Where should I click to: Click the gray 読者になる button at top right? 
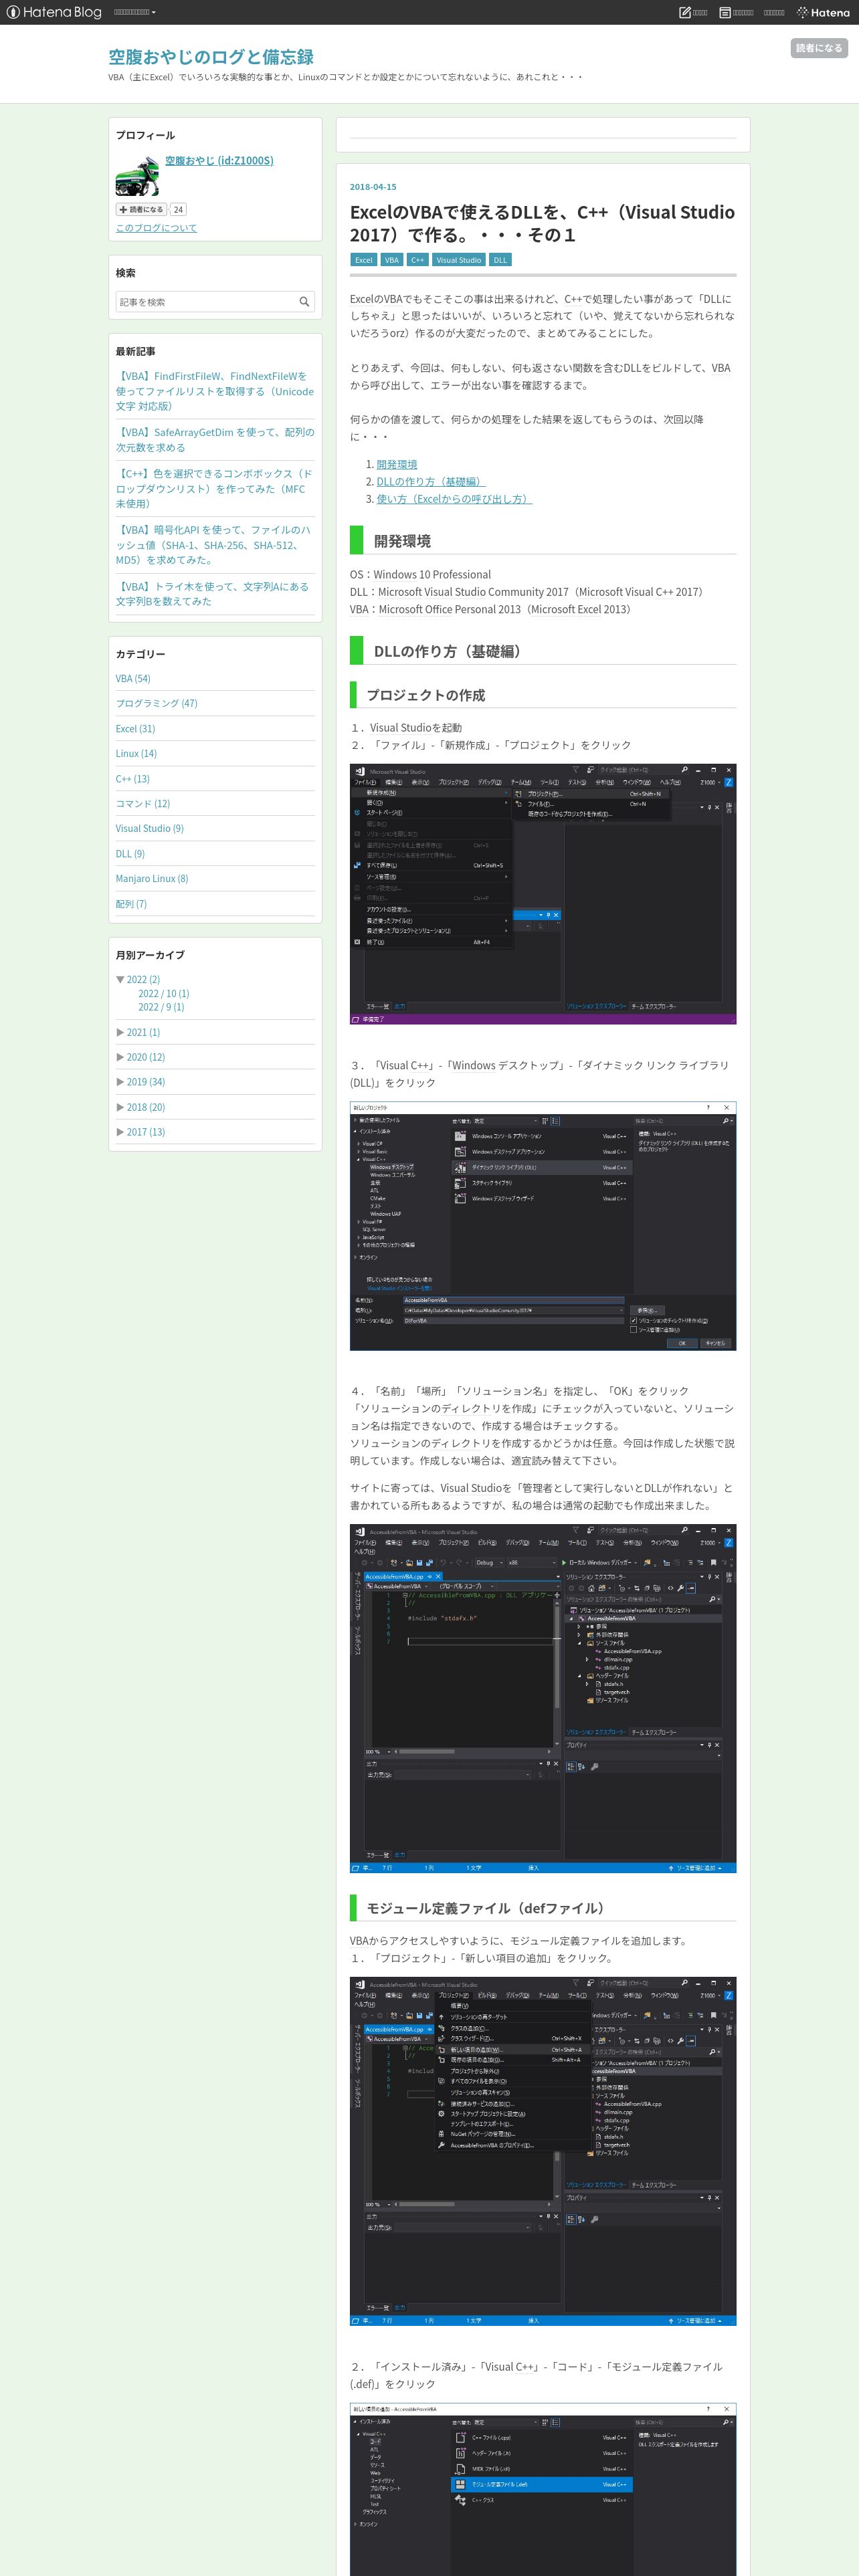(818, 48)
